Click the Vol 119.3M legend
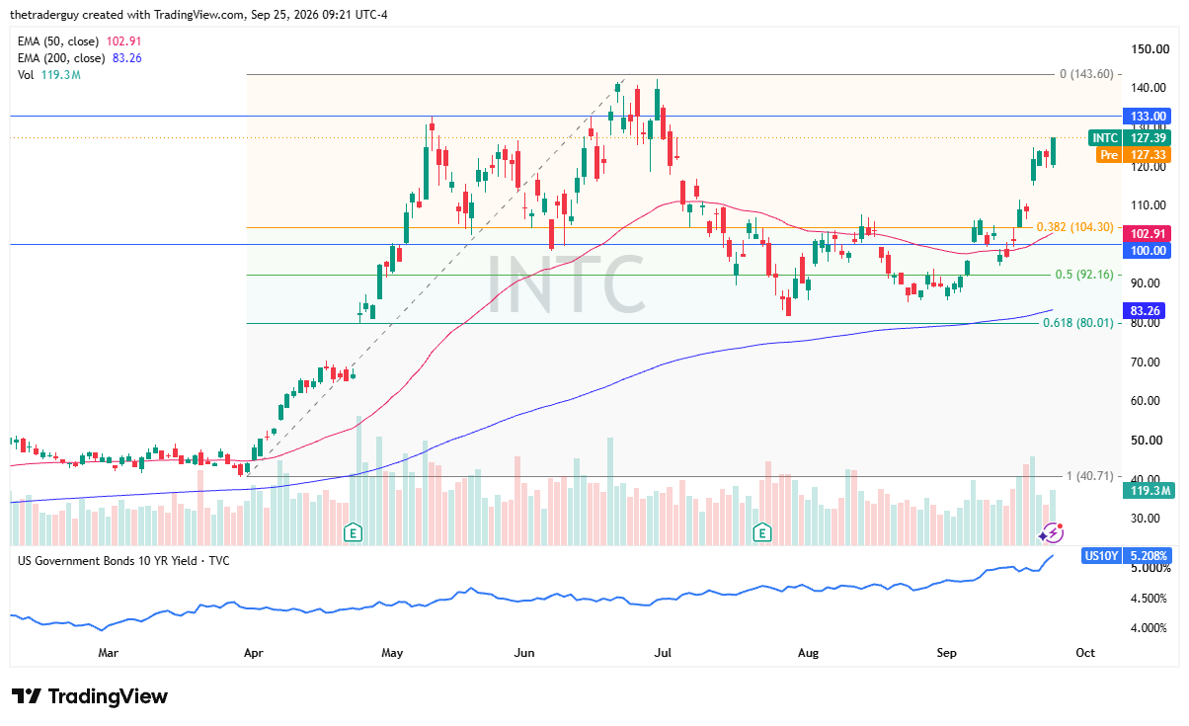The width and height of the screenshot is (1189, 726). [48, 74]
